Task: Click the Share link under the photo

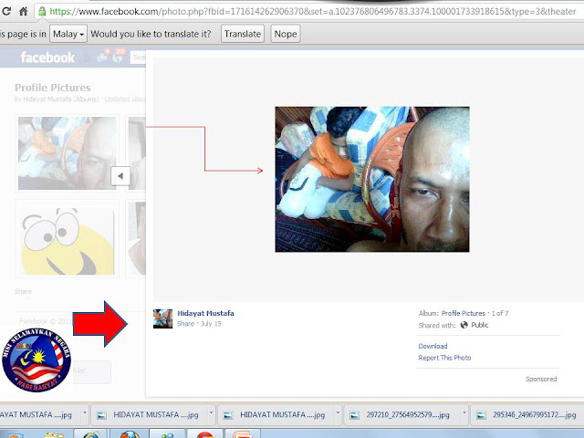Action: 185,324
